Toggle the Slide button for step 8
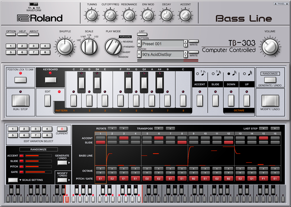This screenshot has width=291, height=207. 182,142
